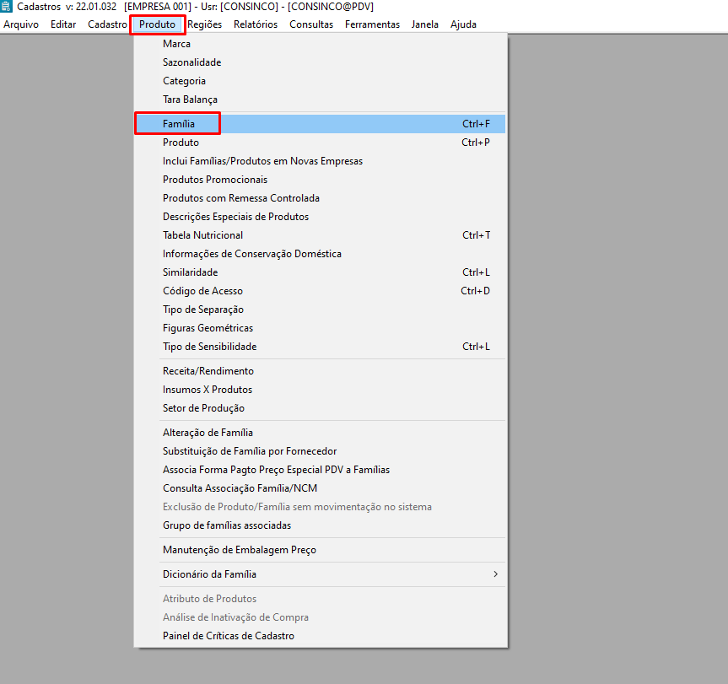This screenshot has height=684, width=728.
Task: Open the Consultas menu
Action: coord(311,24)
